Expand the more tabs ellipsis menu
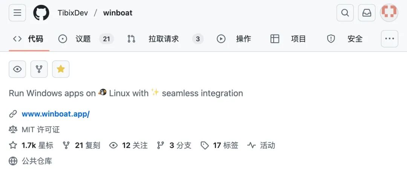This screenshot has width=407, height=171. [389, 39]
